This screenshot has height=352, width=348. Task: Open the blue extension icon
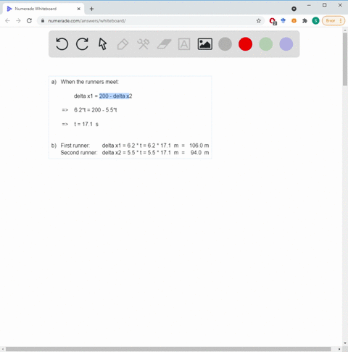(x=283, y=21)
